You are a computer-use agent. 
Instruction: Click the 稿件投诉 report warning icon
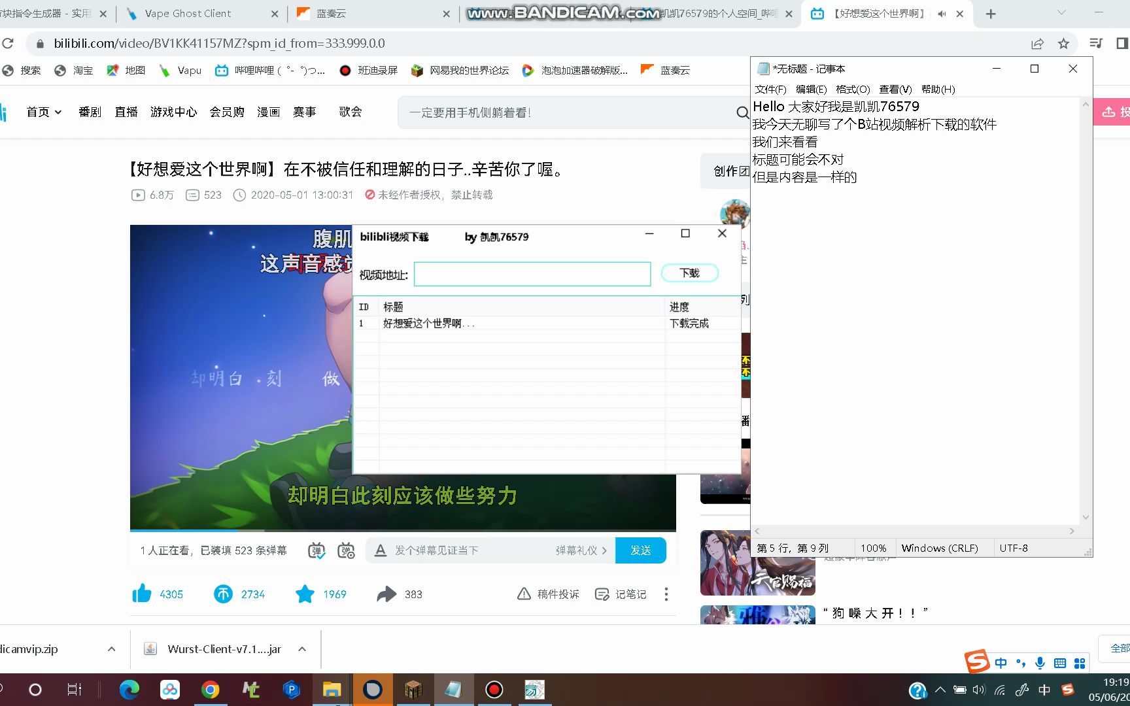click(524, 594)
